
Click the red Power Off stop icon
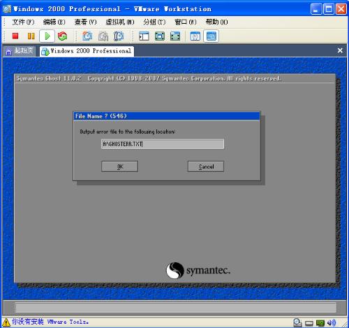[15, 36]
